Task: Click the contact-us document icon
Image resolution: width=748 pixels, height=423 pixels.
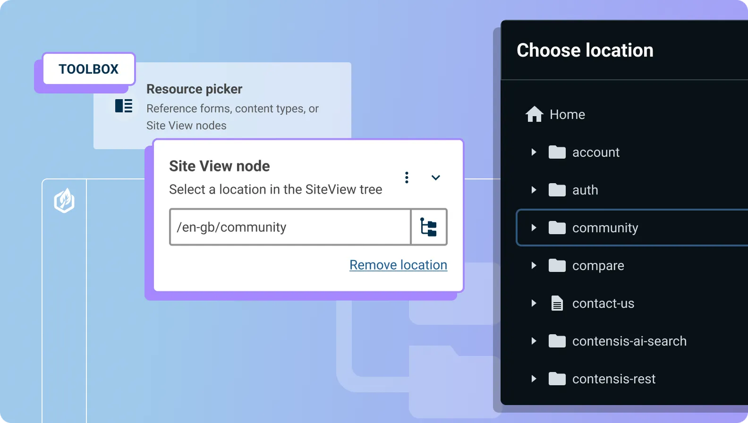Action: (557, 303)
